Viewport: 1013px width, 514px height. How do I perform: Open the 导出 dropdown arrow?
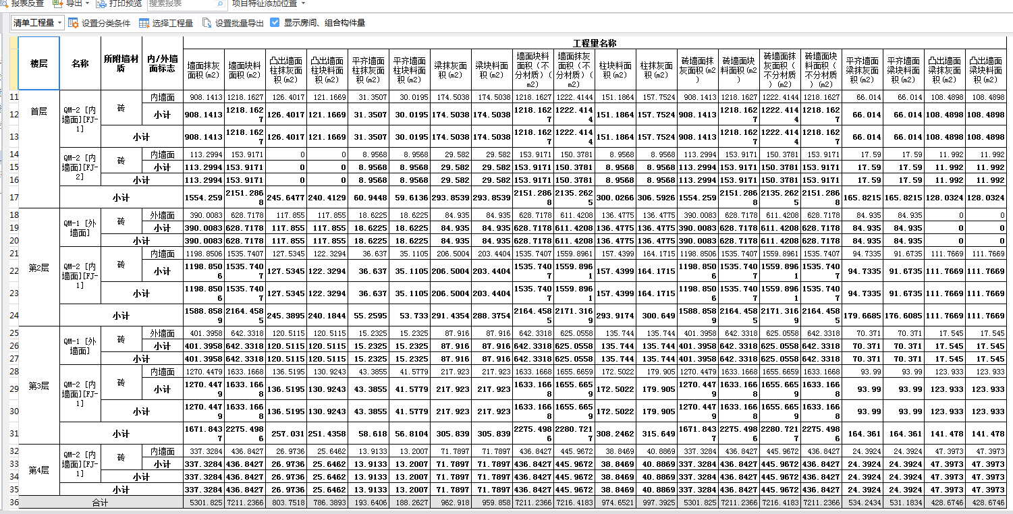(x=87, y=3)
